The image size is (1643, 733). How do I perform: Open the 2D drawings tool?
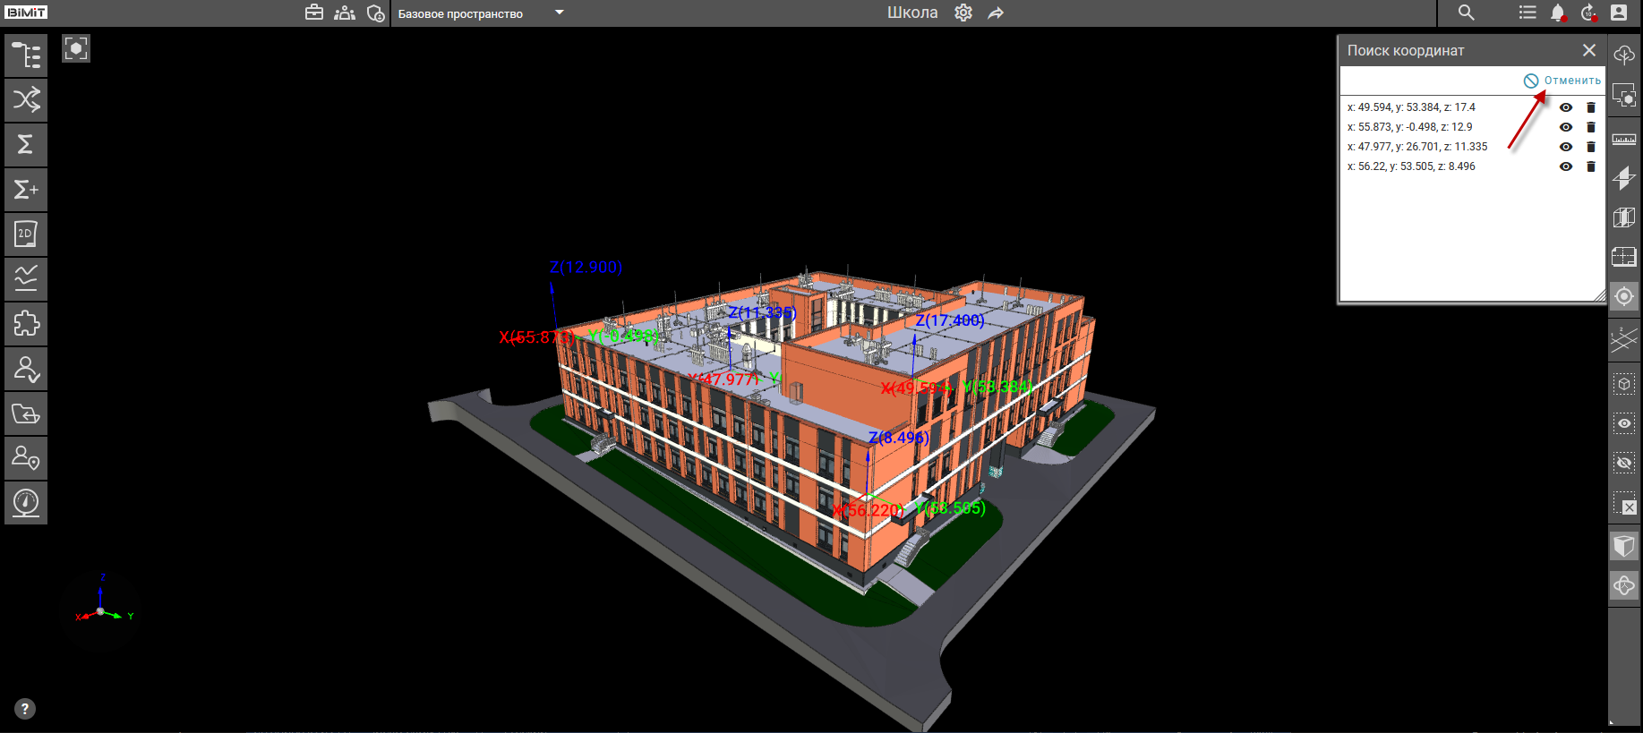[26, 234]
